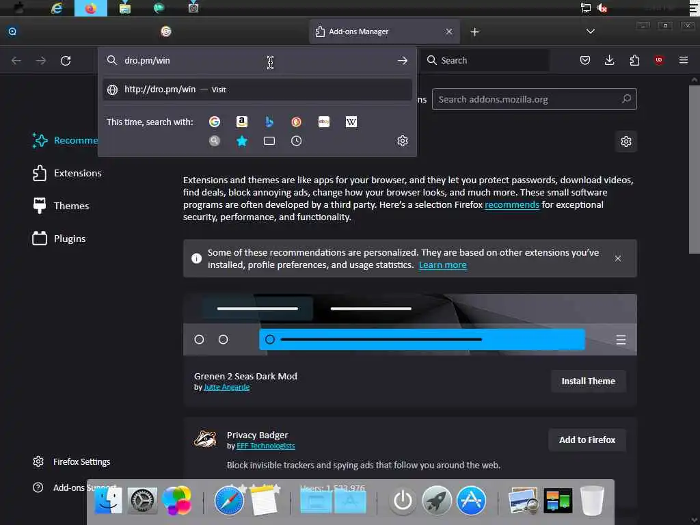Image resolution: width=700 pixels, height=525 pixels.
Task: Search this time with eBay
Action: [323, 122]
